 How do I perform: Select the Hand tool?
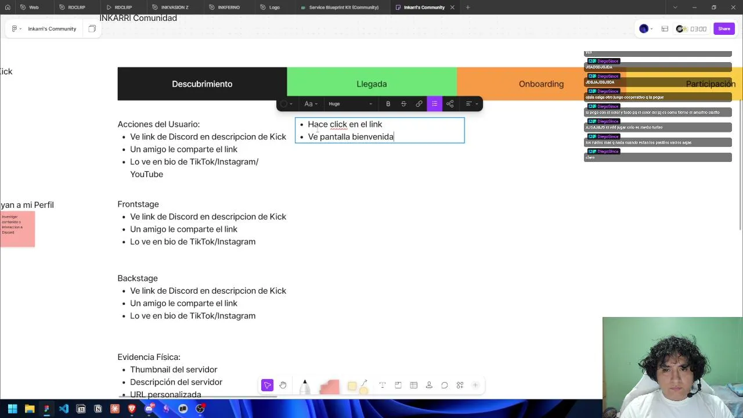[x=283, y=385]
